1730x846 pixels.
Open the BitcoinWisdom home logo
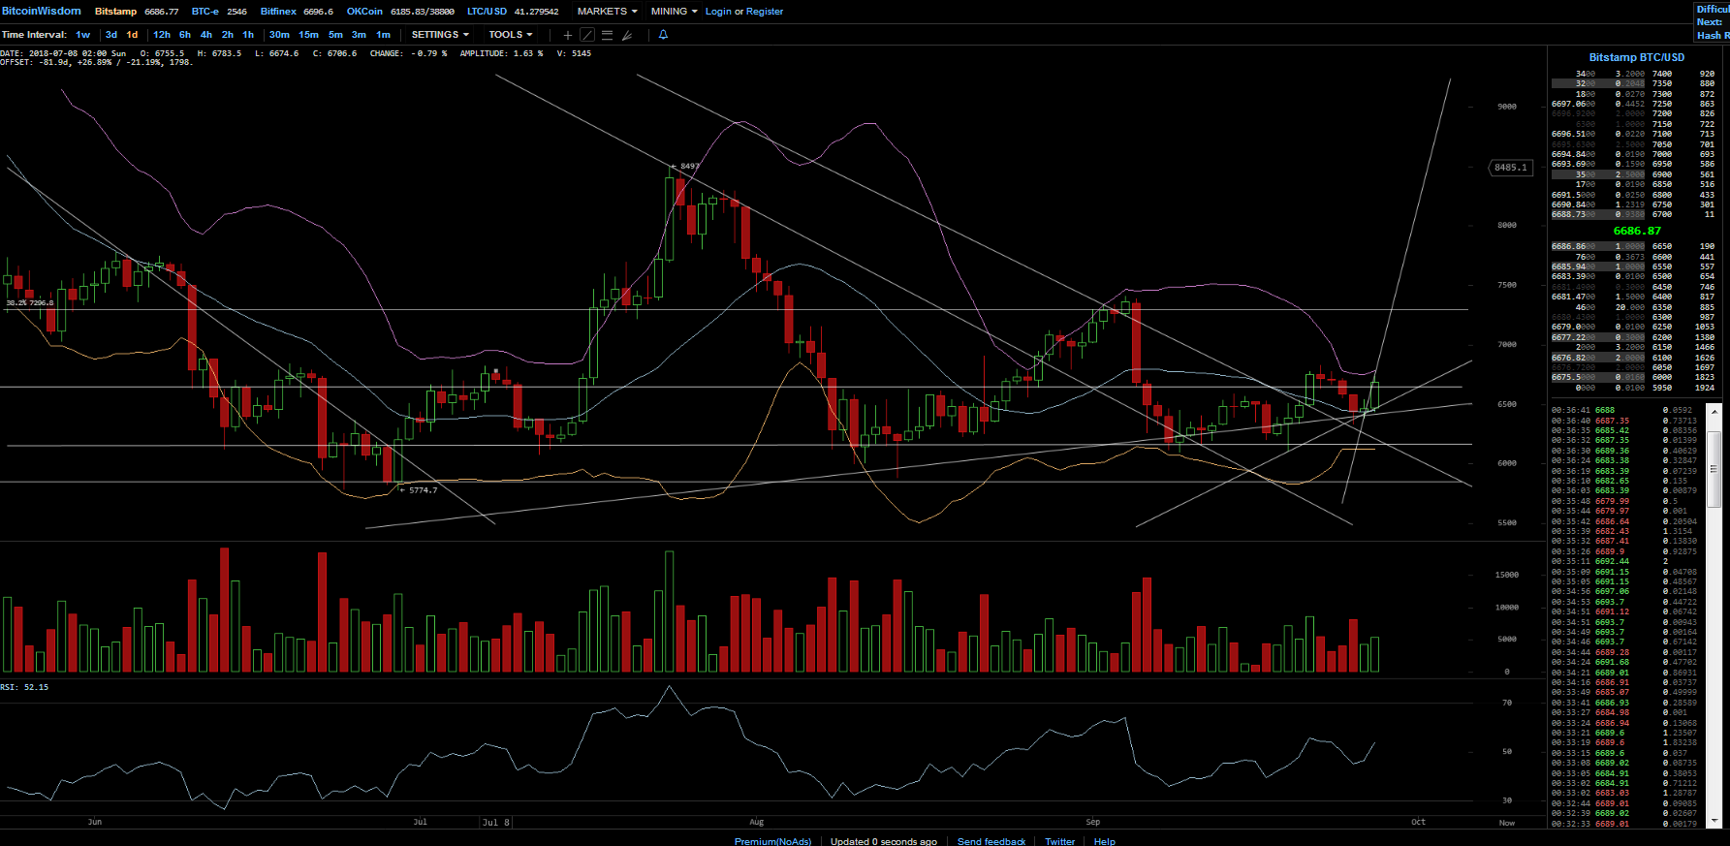coord(41,11)
